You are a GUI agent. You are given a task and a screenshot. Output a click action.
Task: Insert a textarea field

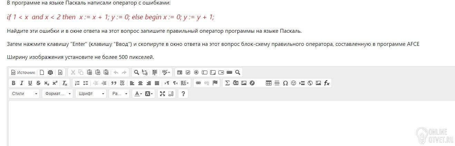pyautogui.click(x=213, y=72)
